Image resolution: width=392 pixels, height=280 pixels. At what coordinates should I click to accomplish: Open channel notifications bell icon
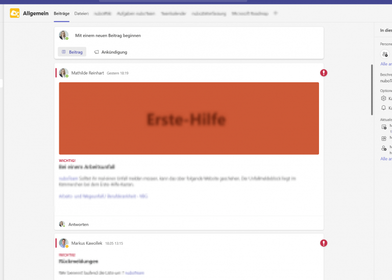[383, 108]
